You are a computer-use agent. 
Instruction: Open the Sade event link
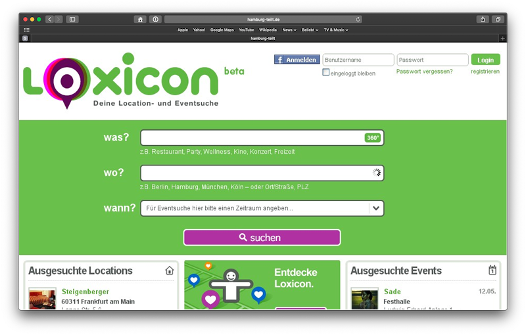392,292
